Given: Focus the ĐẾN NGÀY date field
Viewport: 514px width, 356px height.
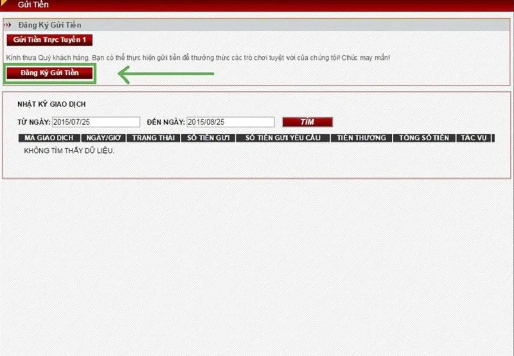Looking at the screenshot, I should [x=231, y=122].
